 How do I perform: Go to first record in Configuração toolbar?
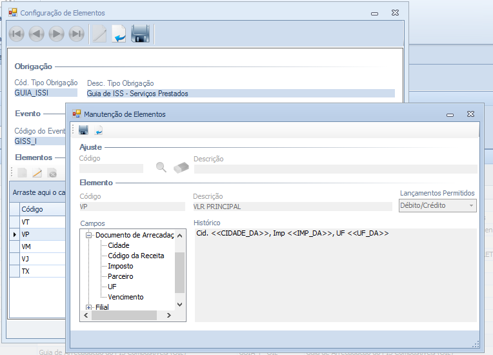pos(17,34)
